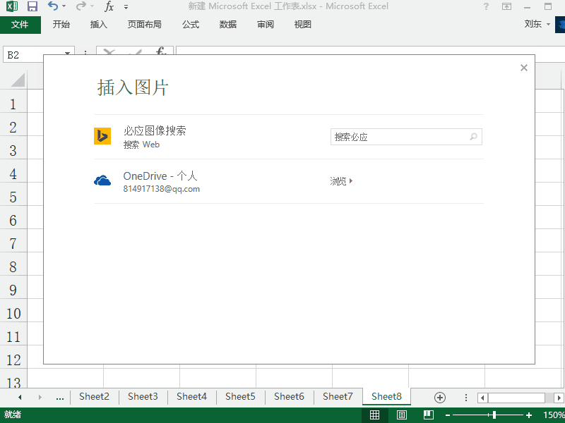Open the Undo history dropdown arrow
This screenshot has height=423, width=565.
(x=64, y=6)
